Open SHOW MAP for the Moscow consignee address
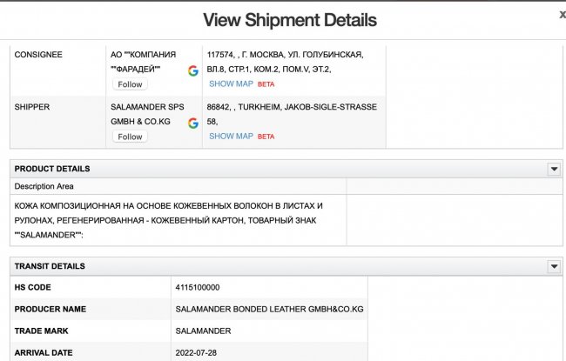Screen dimensions: 566x361 coord(231,84)
